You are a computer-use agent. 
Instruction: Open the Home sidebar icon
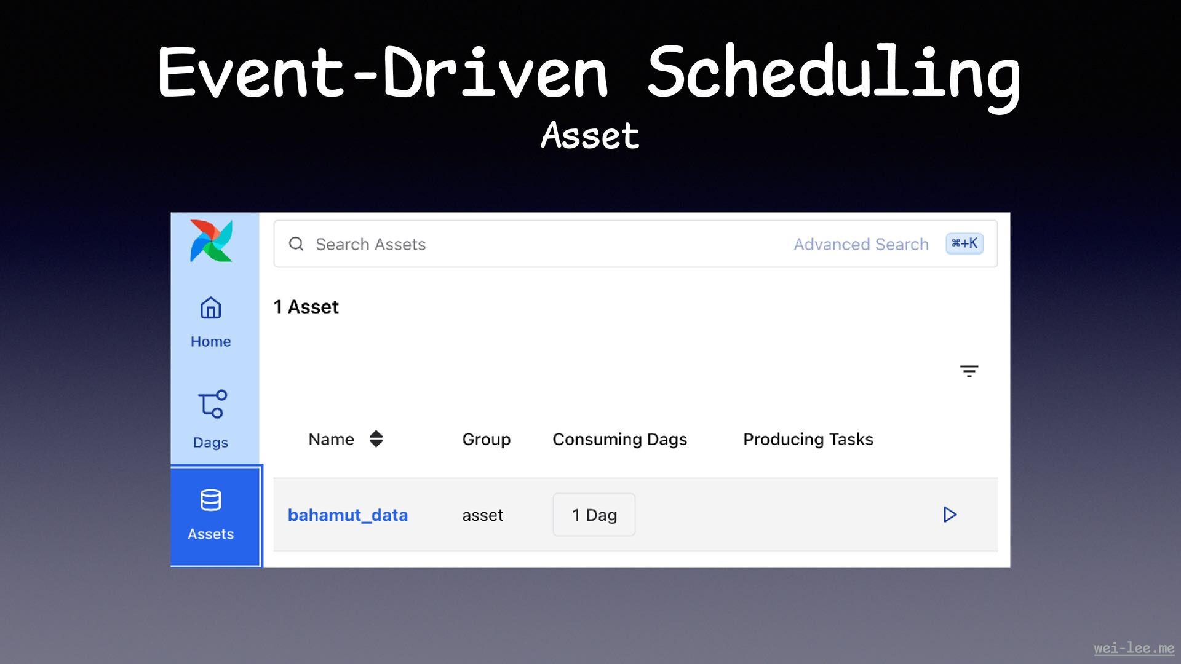211,308
